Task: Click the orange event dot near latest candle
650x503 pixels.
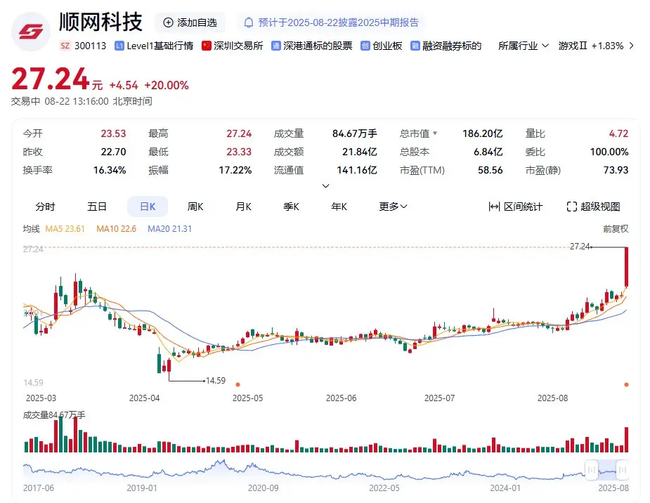Action: click(x=626, y=385)
